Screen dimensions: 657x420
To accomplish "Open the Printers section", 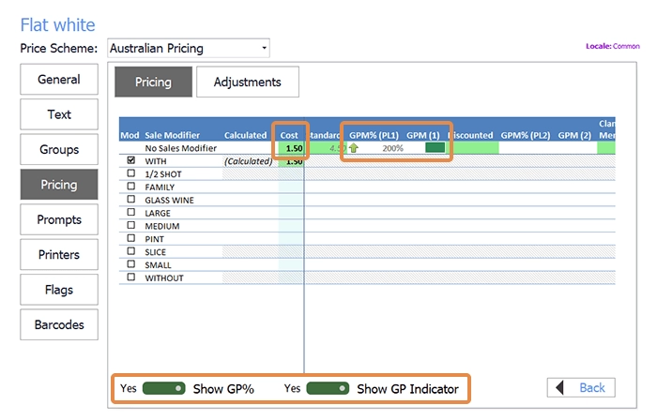I will click(59, 255).
